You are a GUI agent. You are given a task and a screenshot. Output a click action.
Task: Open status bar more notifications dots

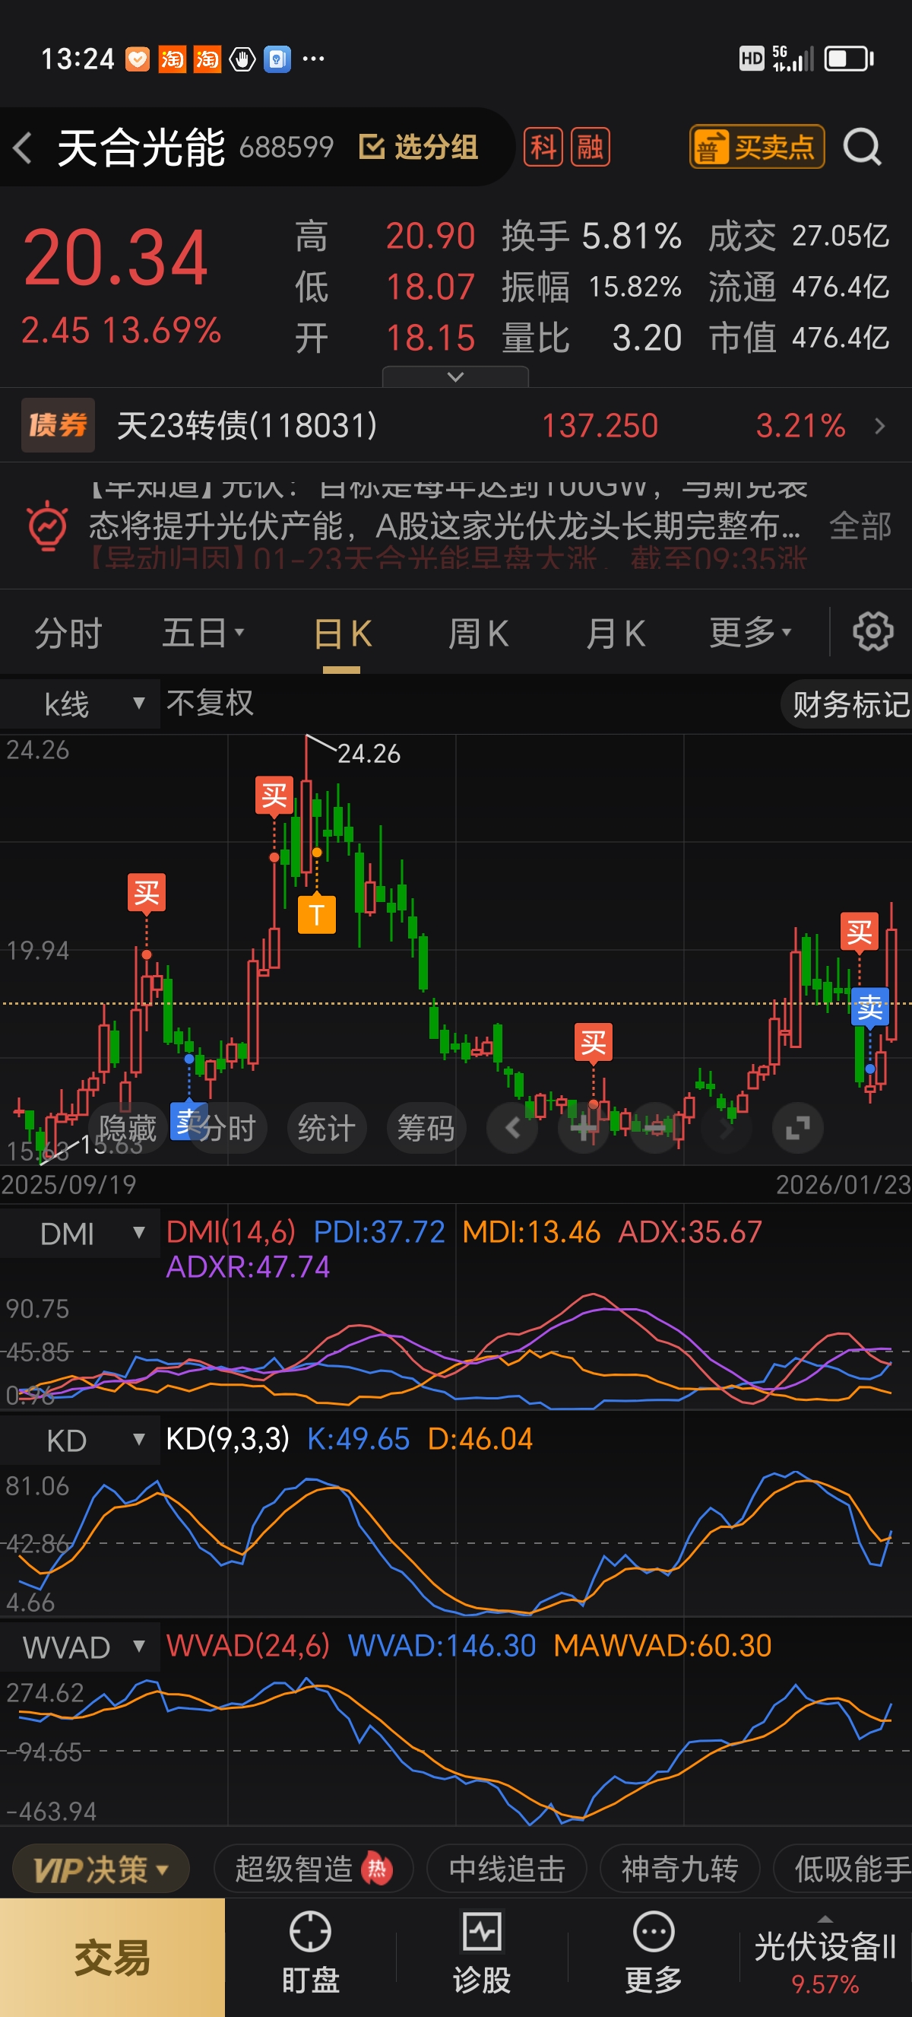pos(313,58)
